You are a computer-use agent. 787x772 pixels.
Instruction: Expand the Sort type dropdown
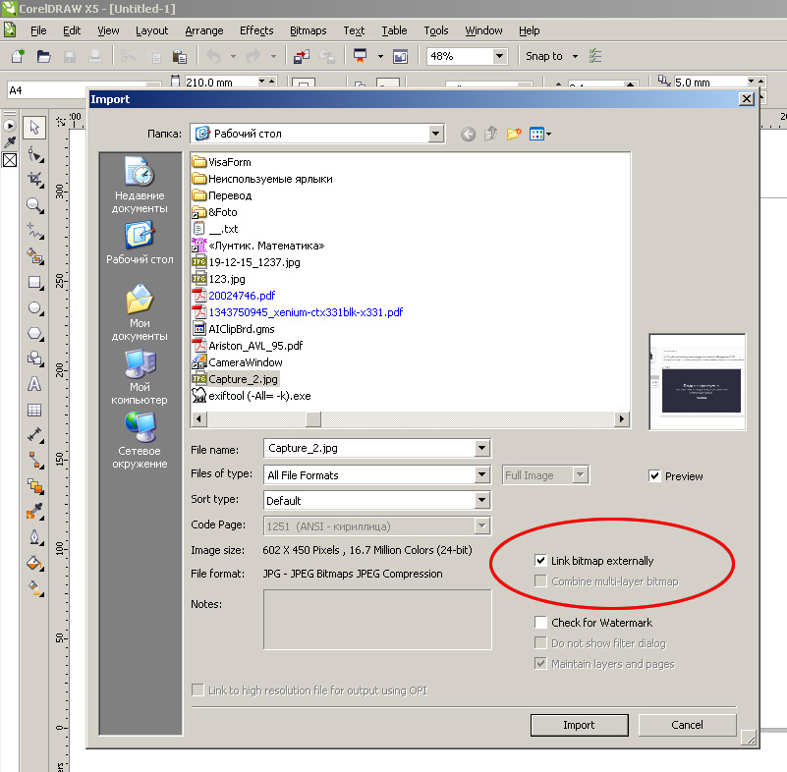(481, 500)
